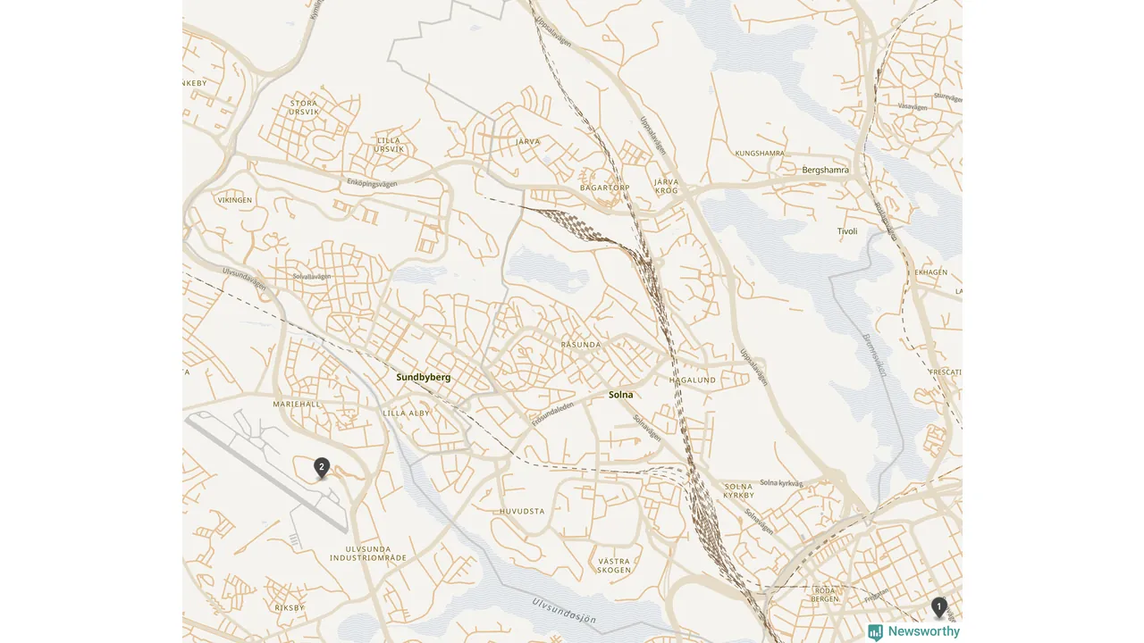
Task: Click the Västra Skogen label
Action: click(614, 565)
